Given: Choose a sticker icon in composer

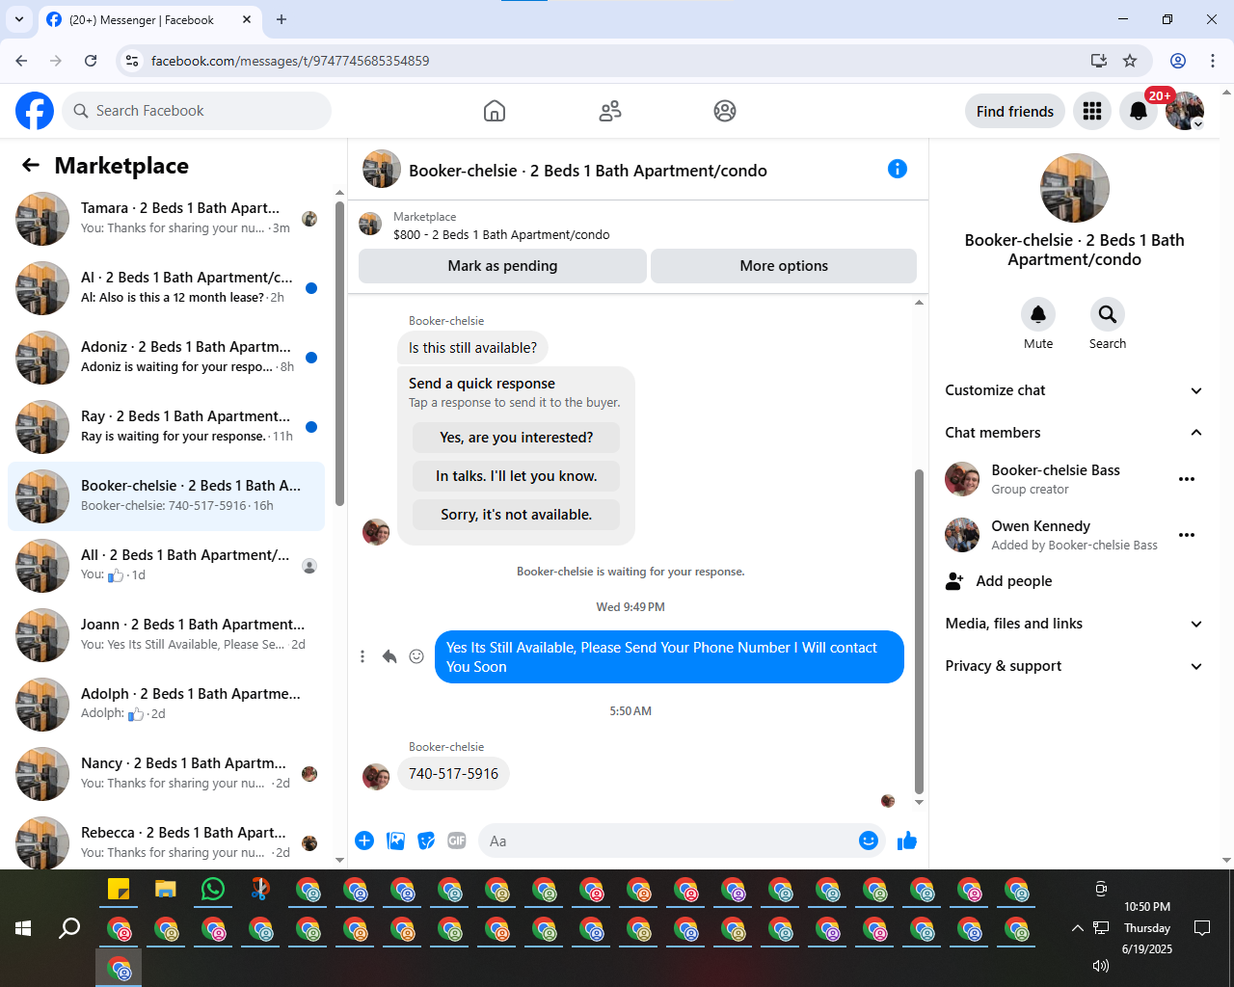Looking at the screenshot, I should coord(426,840).
